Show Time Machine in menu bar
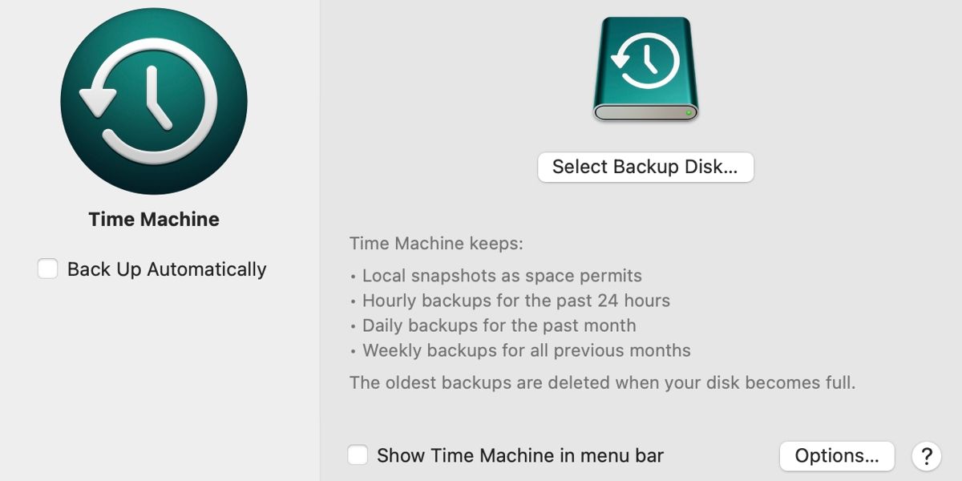Image resolution: width=962 pixels, height=481 pixels. [358, 455]
